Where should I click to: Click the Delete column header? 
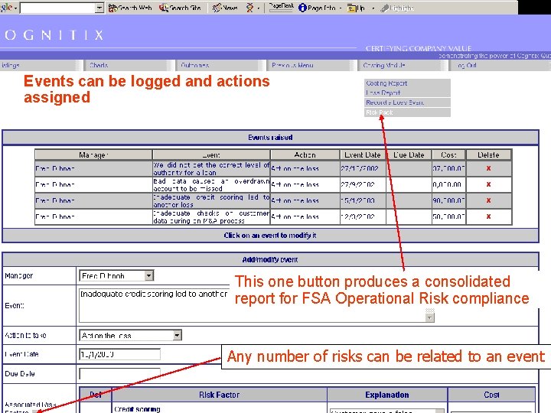(x=488, y=154)
